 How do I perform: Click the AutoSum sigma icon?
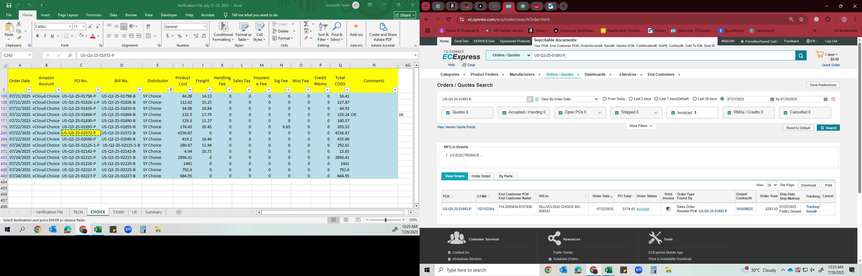(x=306, y=24)
